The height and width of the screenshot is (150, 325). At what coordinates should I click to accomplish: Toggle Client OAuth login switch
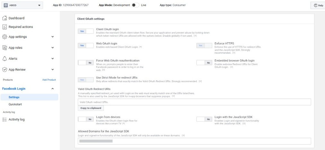tap(86, 31)
